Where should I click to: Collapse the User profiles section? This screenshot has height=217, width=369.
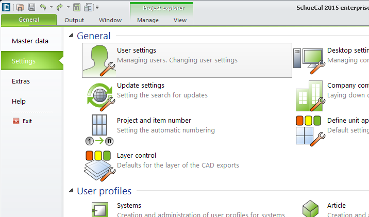pos(71,191)
